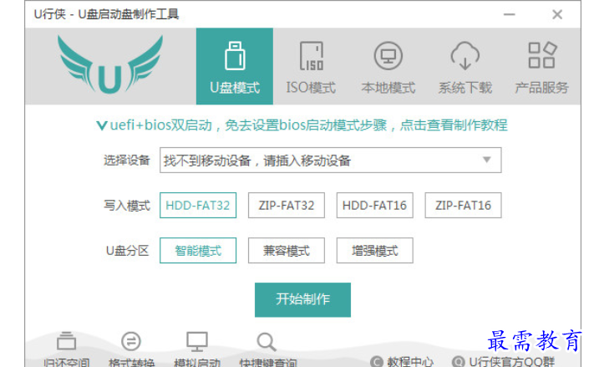This screenshot has width=589, height=367.
Task: Click the 开始制作 button
Action: [302, 299]
